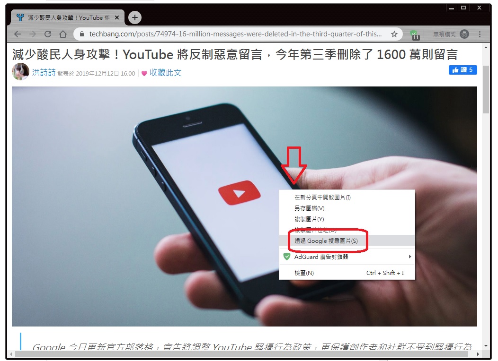This screenshot has height=361, width=498.
Task: Click vertical scrollbar down arrow
Action: point(486,346)
